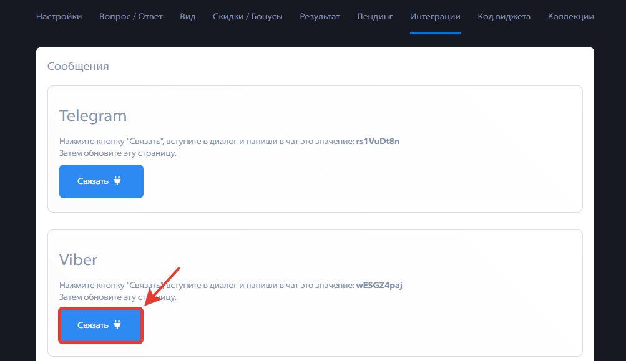Click the Telegram code rs1VuDt8n
The image size is (626, 361).
coord(378,141)
